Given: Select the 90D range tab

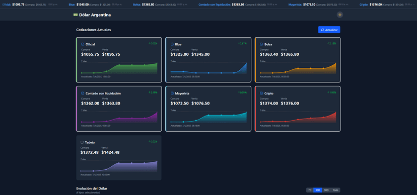Looking at the screenshot, I should point(326,190).
